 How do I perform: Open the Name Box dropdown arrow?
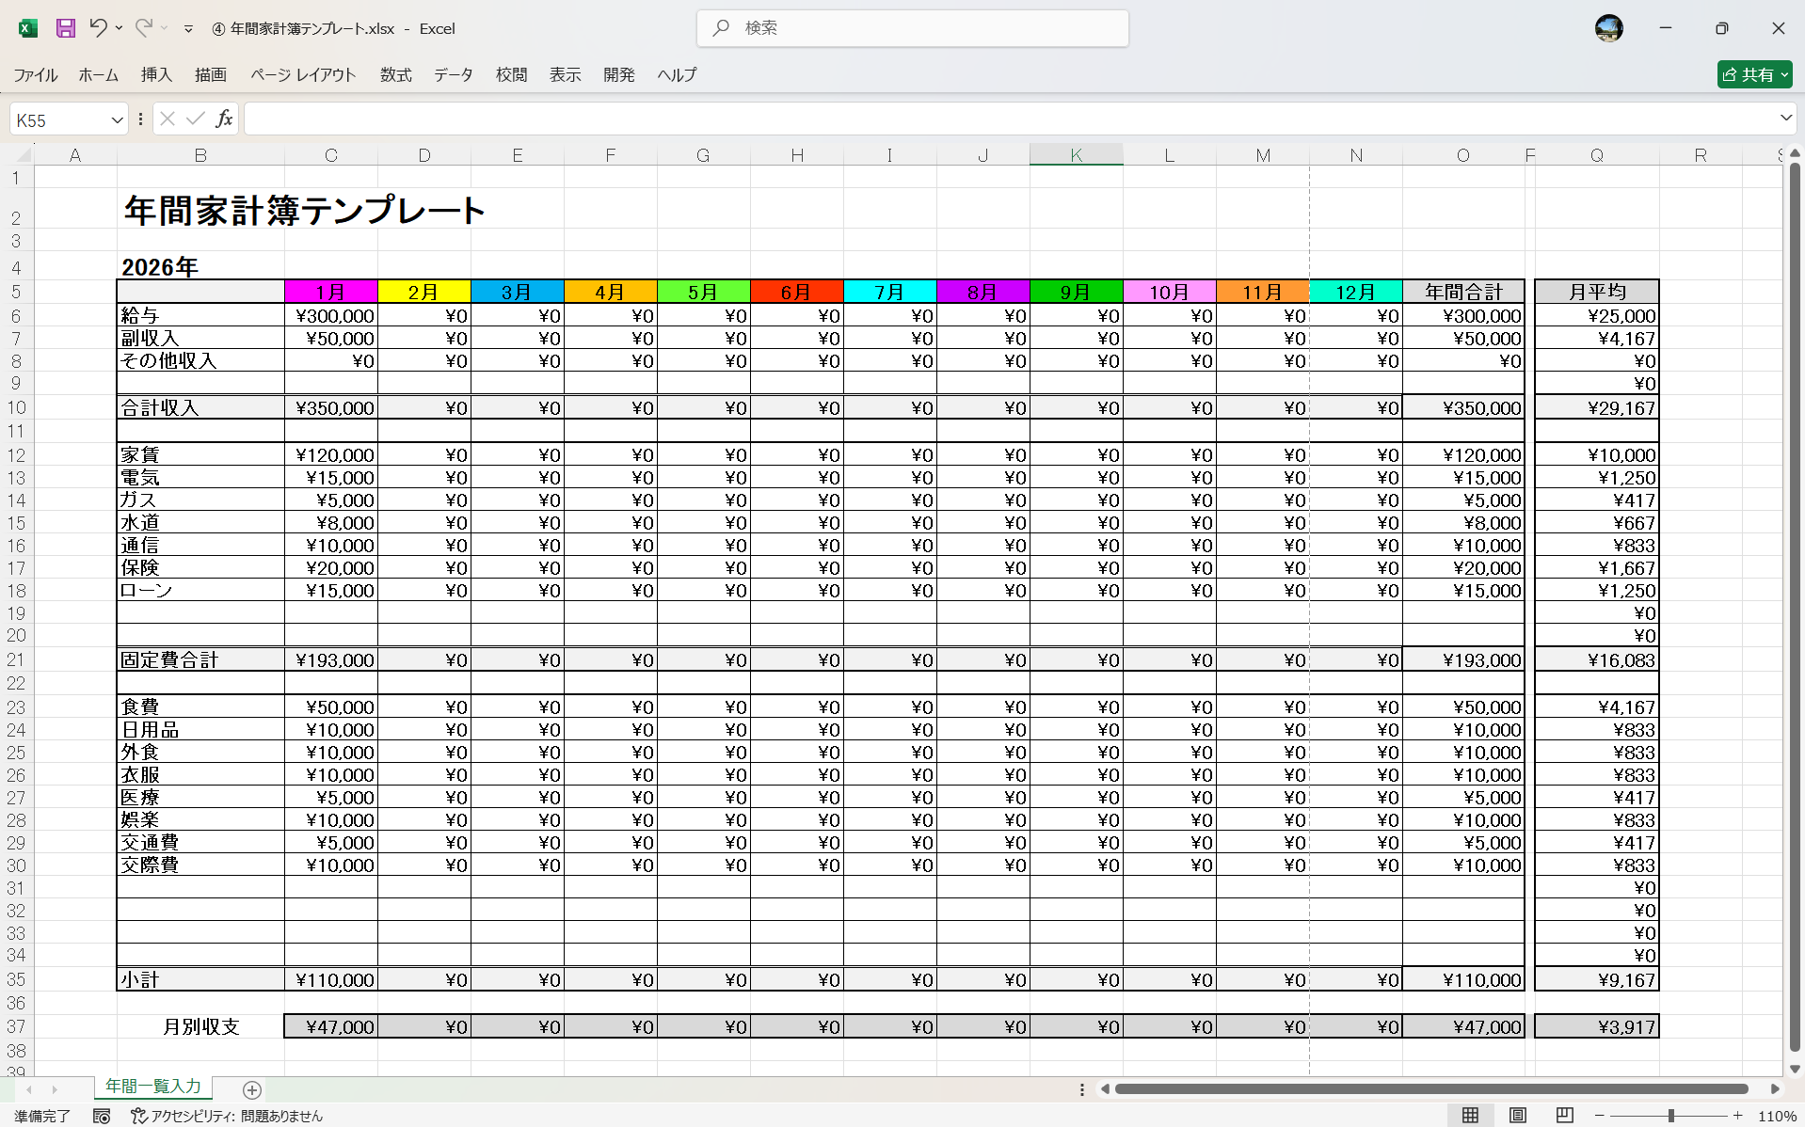tap(115, 119)
